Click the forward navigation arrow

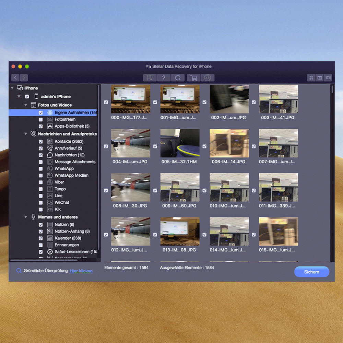[x=24, y=78]
